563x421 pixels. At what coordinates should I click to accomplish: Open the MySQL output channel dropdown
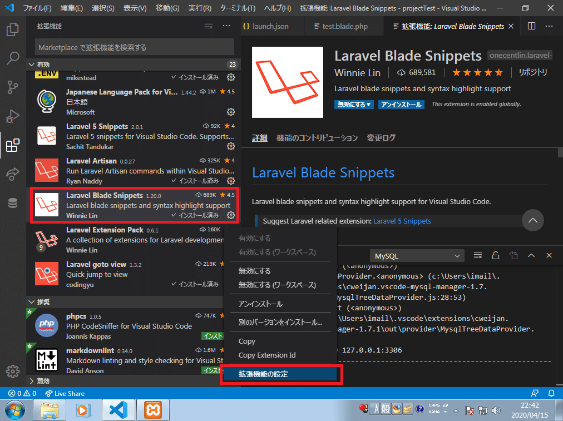(417, 256)
